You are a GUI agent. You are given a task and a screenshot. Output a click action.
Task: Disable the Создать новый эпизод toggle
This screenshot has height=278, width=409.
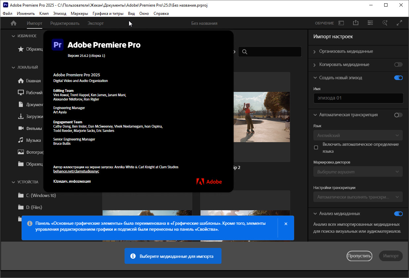(x=398, y=78)
